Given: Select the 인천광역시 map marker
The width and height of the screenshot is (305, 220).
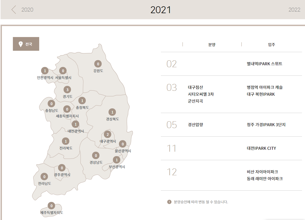Looking at the screenshot, I should coord(45,71).
